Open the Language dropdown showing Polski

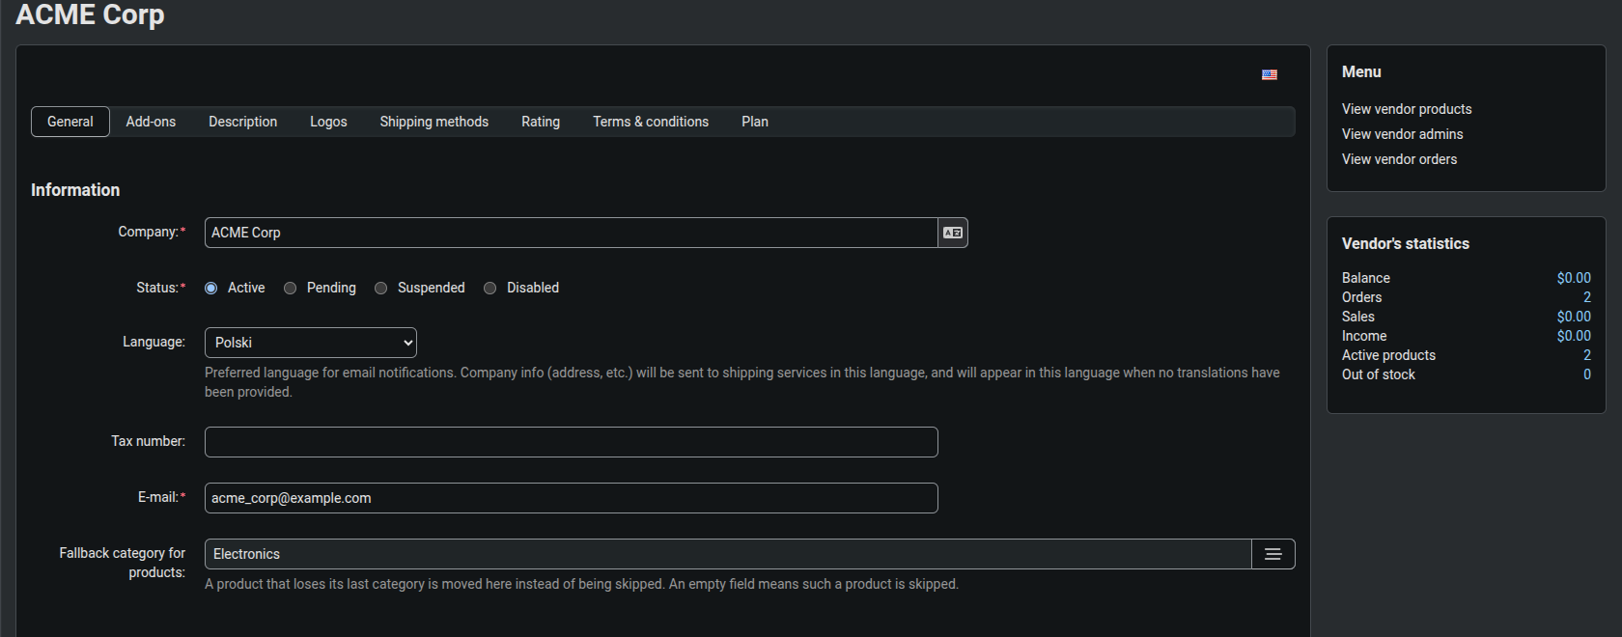point(311,343)
